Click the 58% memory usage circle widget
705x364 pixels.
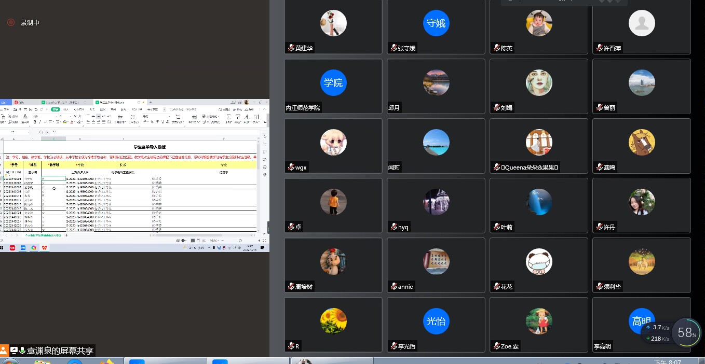point(687,332)
